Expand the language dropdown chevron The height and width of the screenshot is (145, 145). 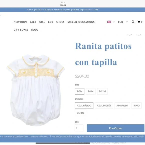pos(114,22)
